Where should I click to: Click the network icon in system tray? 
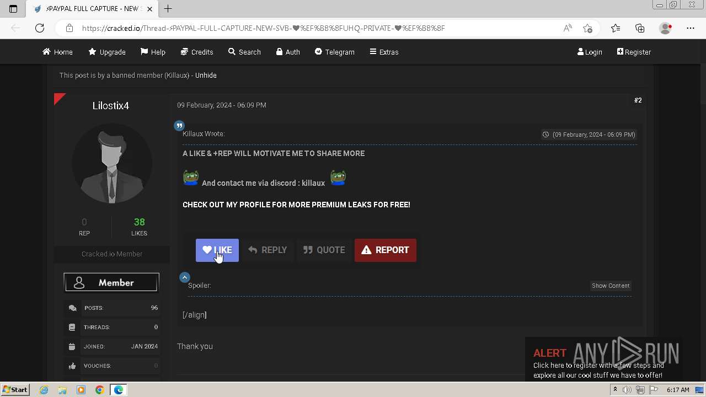640,390
